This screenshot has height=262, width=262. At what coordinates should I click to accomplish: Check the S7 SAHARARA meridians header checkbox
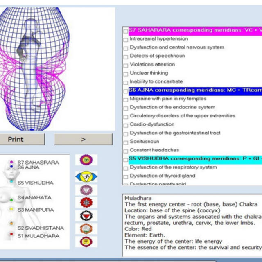pyautogui.click(x=126, y=31)
